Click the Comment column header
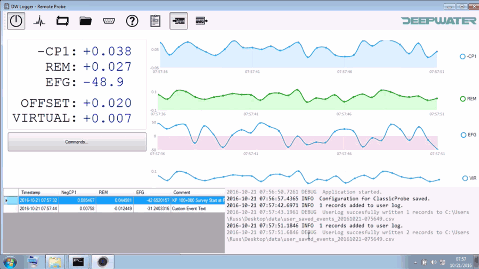The width and height of the screenshot is (479, 269). point(181,192)
